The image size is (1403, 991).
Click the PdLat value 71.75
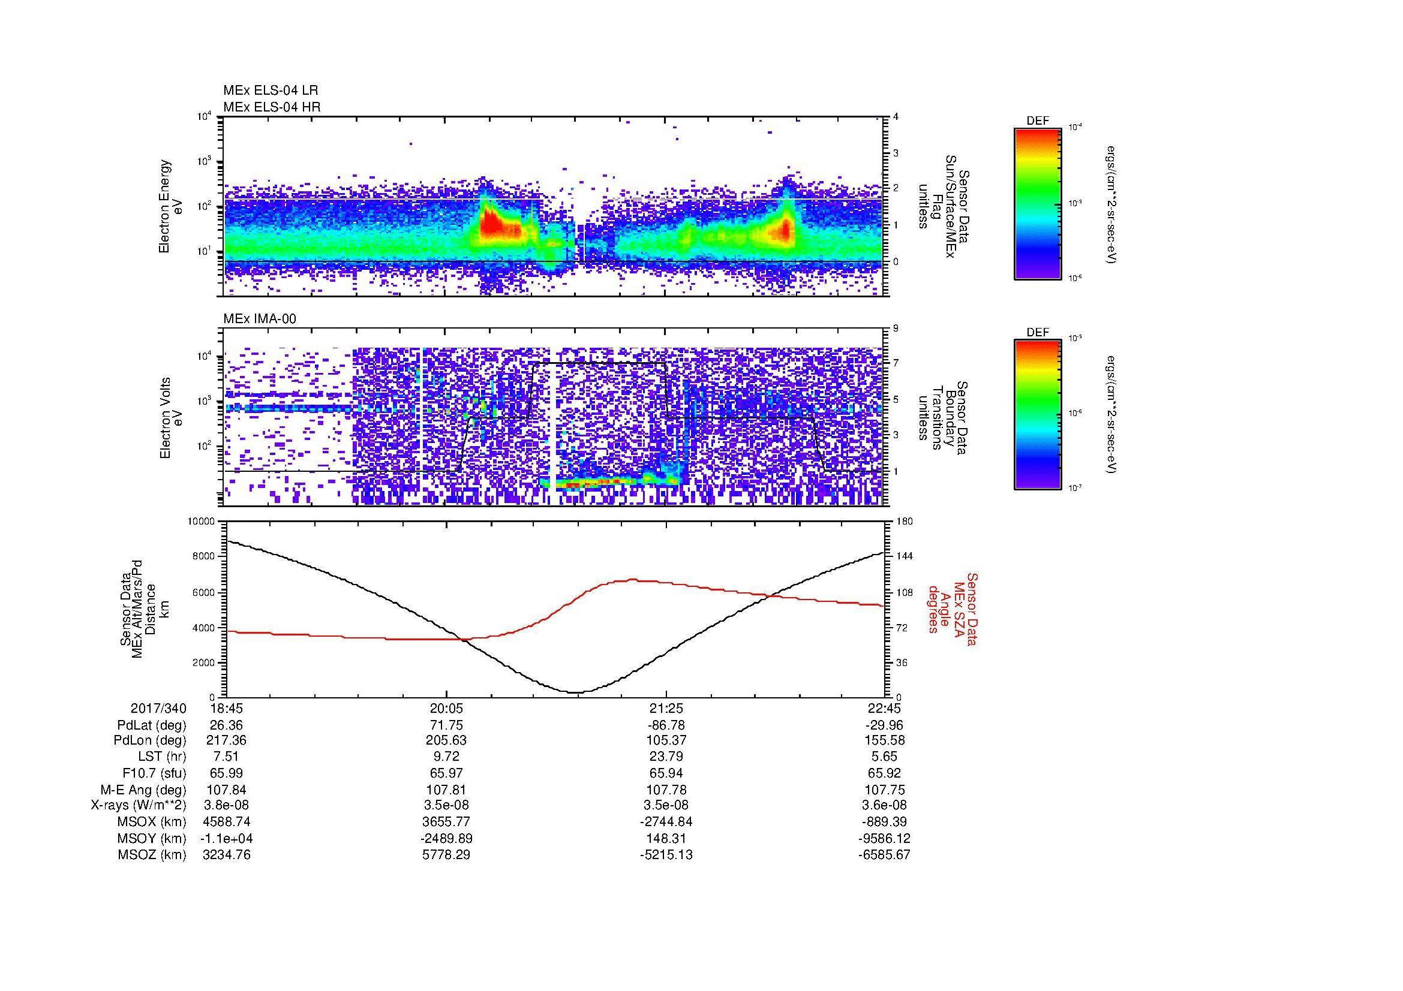pyautogui.click(x=447, y=725)
